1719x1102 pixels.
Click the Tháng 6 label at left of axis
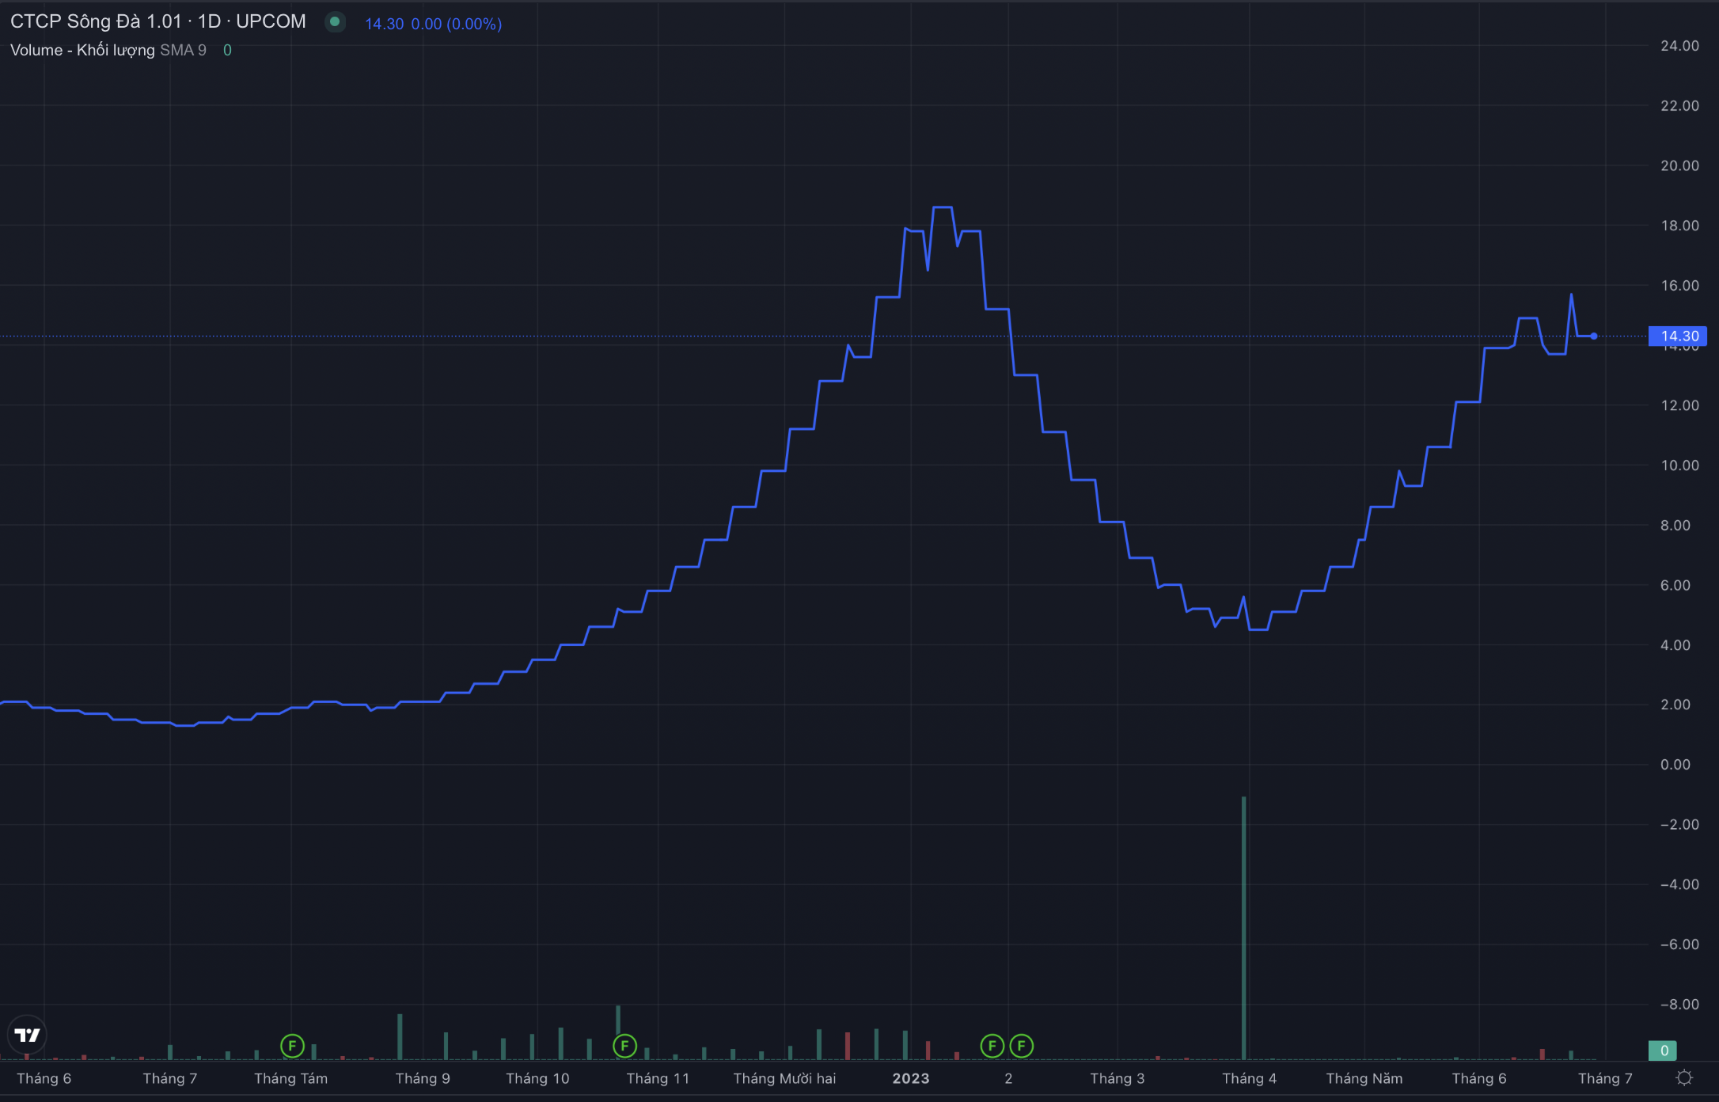(x=44, y=1078)
